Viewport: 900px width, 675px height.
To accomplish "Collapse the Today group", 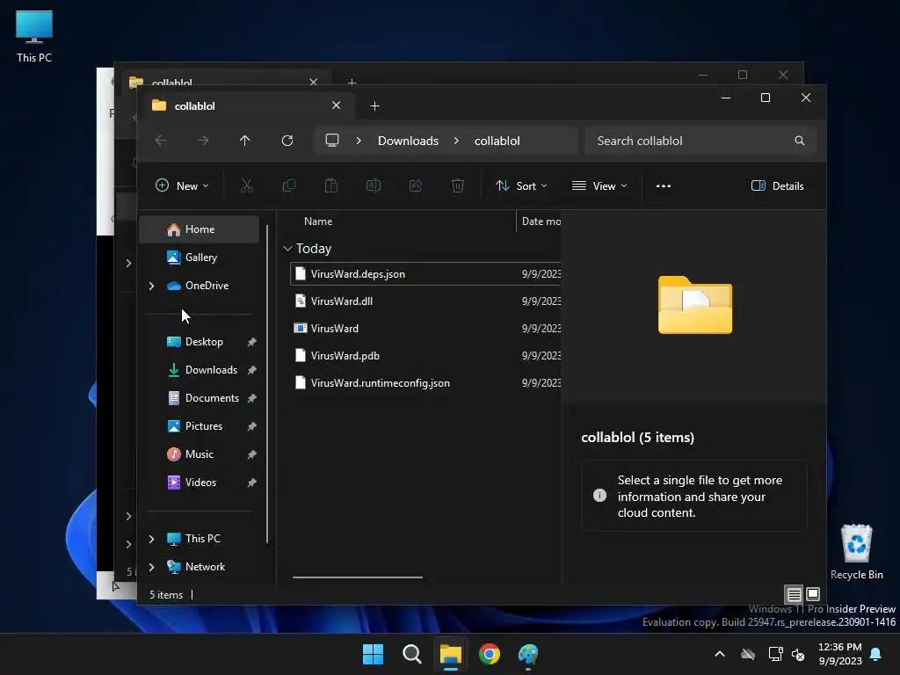I will tap(287, 249).
